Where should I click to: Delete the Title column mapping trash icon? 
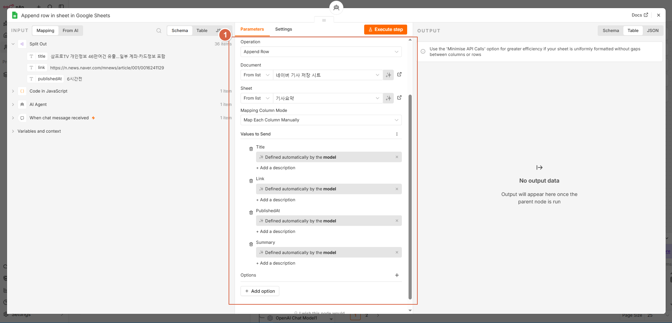[251, 149]
